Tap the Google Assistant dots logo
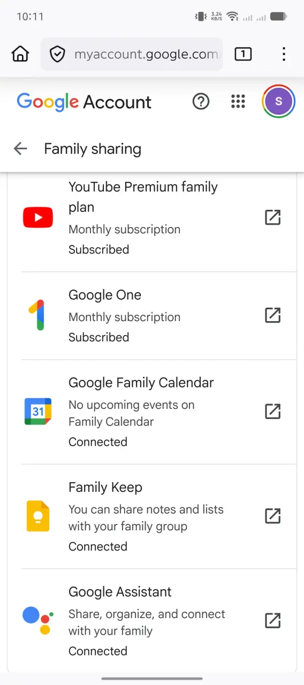 tap(38, 621)
